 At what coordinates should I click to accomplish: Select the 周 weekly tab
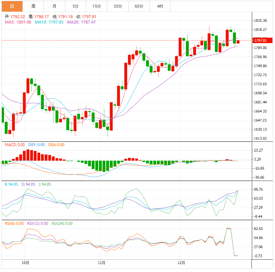click(33, 6)
